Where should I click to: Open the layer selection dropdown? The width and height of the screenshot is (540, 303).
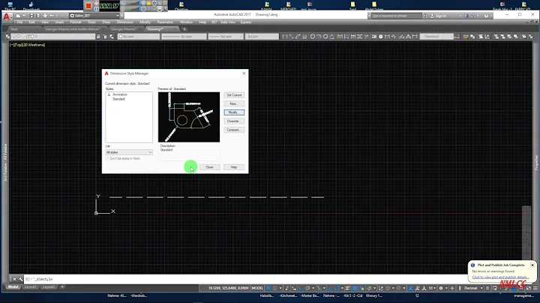[53, 37]
